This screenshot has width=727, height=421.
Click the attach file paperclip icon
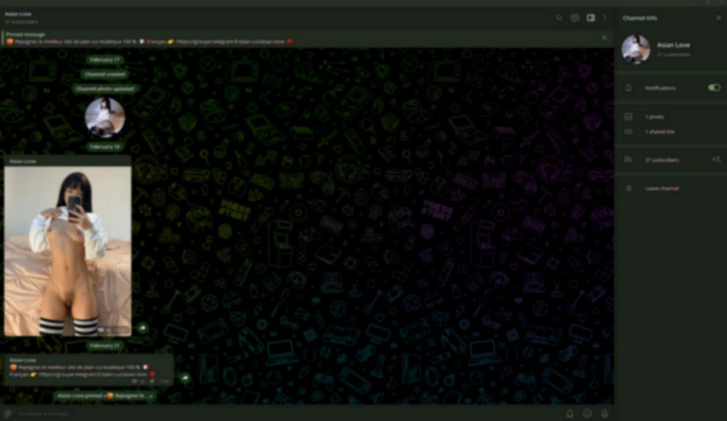pos(7,414)
